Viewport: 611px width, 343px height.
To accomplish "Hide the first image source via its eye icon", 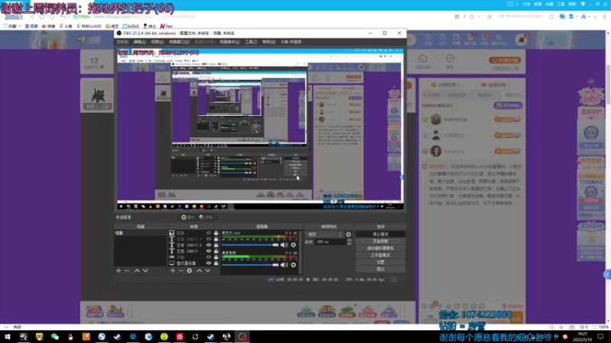I will (209, 233).
